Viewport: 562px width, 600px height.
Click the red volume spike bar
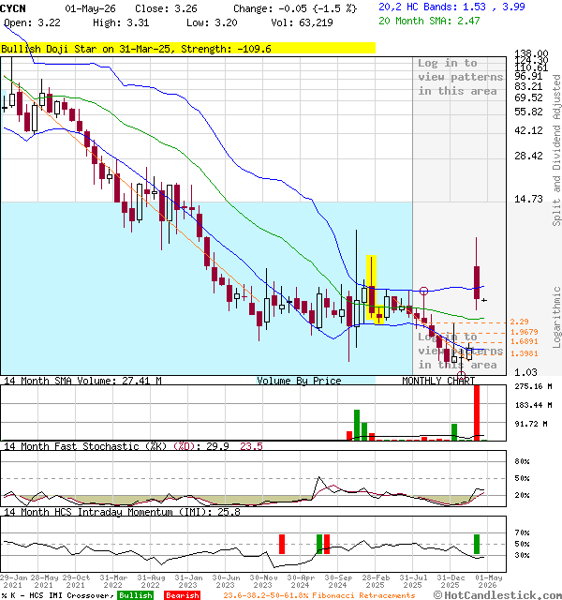477,412
